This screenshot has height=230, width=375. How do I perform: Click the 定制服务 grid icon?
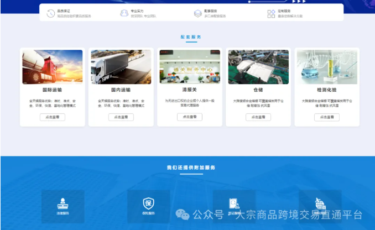[271, 13]
